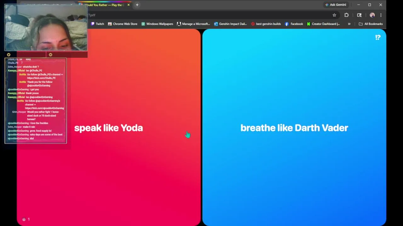
Task: Switch to the Would You Rather tab
Action: point(105,5)
